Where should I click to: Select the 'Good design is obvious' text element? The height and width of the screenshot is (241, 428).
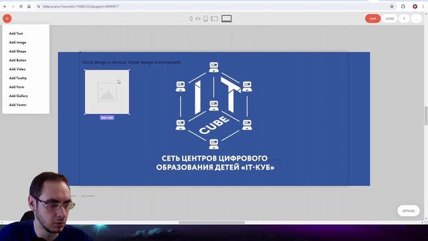(x=132, y=62)
